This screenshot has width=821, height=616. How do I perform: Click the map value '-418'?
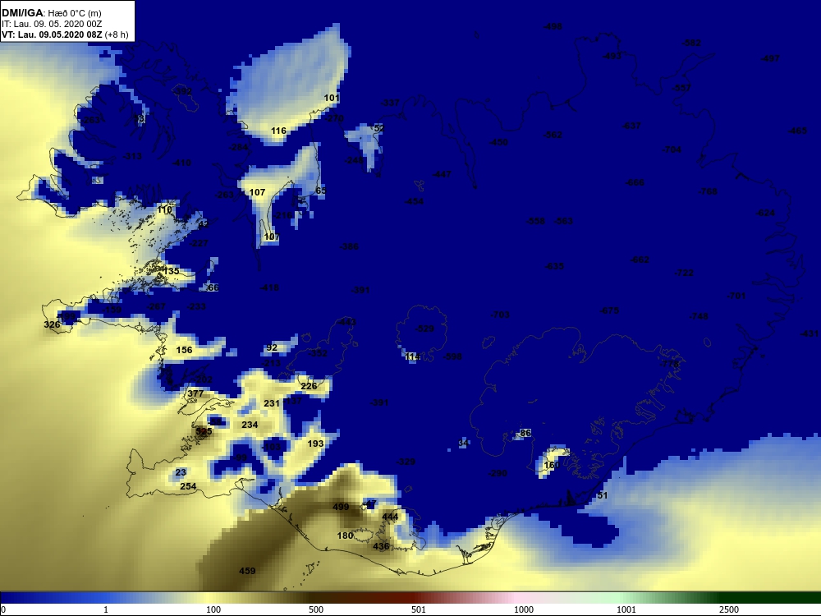click(269, 287)
